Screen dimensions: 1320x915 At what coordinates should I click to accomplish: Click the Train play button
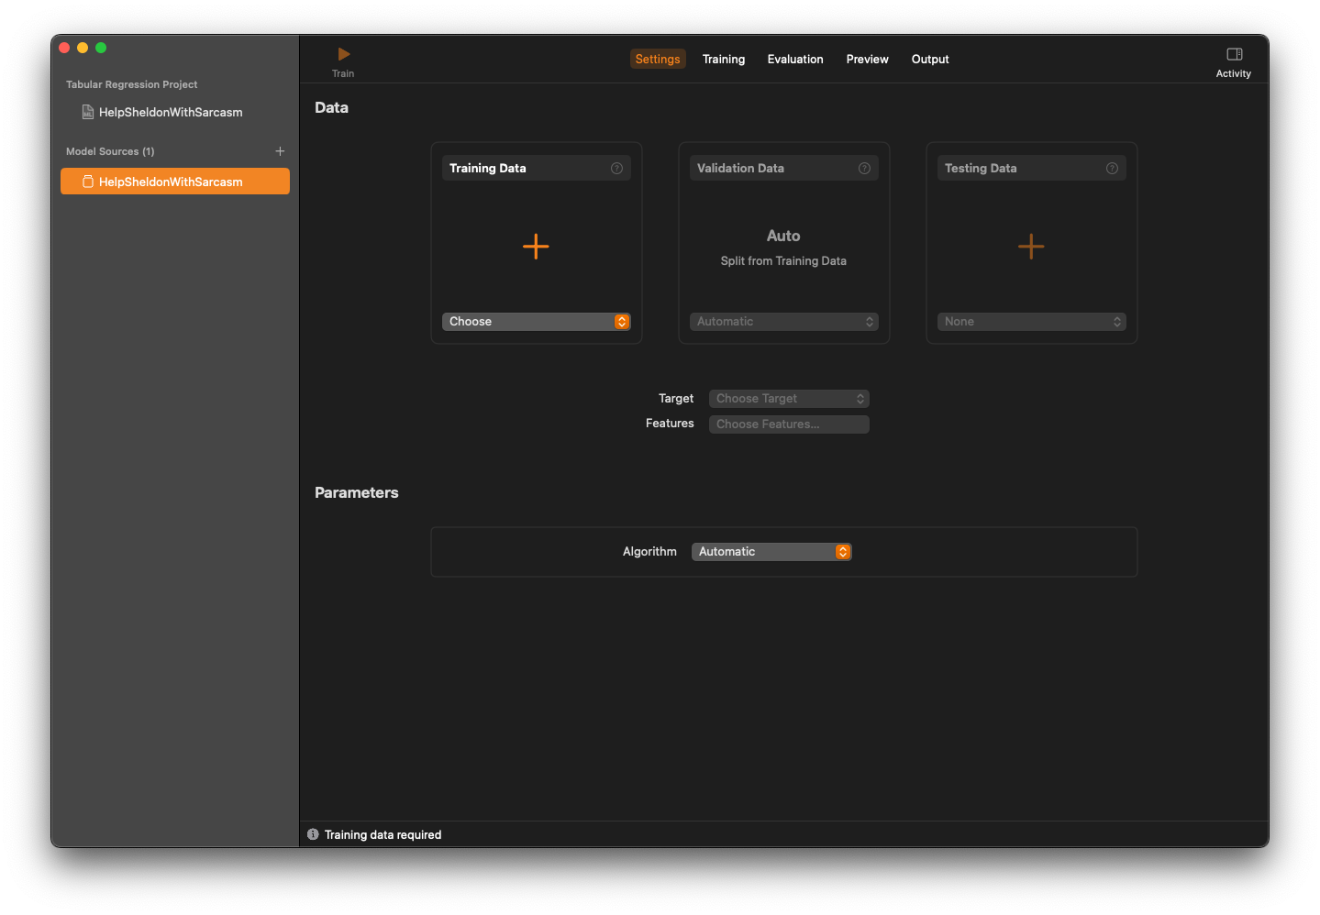click(344, 55)
